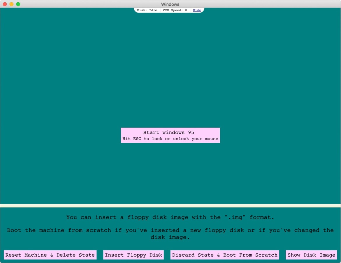Click the 'Windows' window title
This screenshot has height=263, width=341.
(x=170, y=4)
